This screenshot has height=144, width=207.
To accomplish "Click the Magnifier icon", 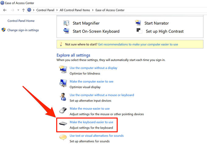I will pyautogui.click(x=66, y=23).
